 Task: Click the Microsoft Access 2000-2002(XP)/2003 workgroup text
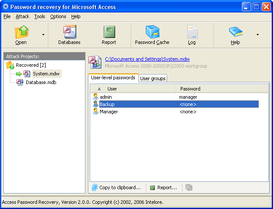[x=156, y=66]
